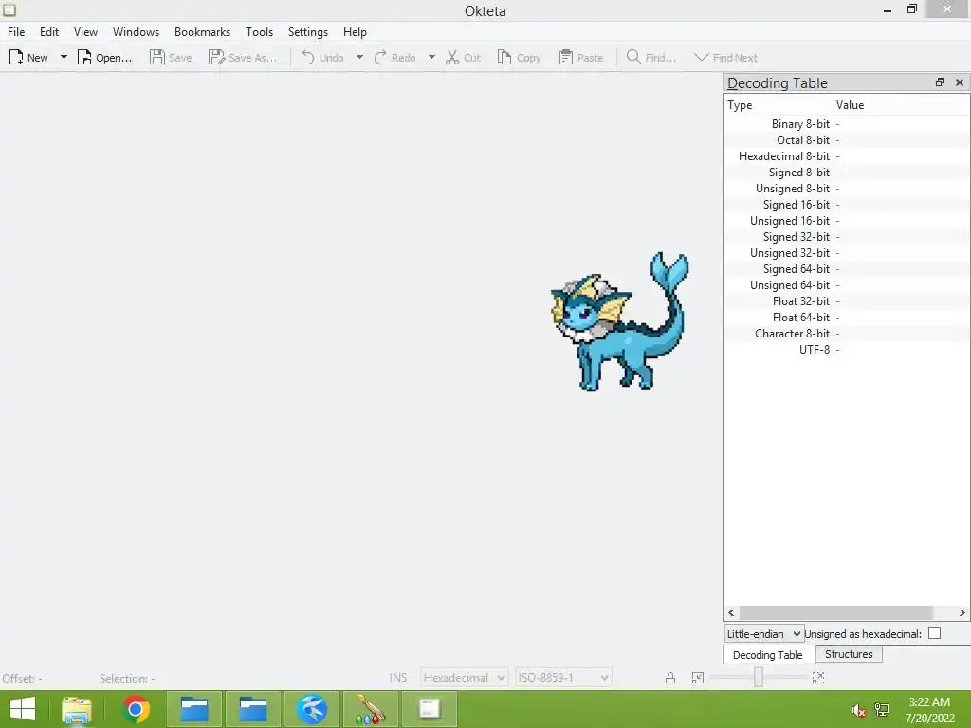Open the File menu
Image resolution: width=971 pixels, height=728 pixels.
tap(16, 32)
